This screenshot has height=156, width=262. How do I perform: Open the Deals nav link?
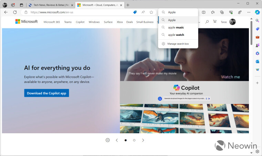click(130, 22)
